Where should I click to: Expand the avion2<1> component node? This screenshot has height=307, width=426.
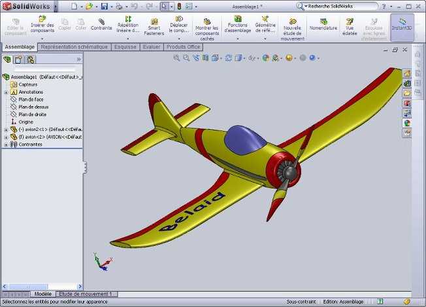(6, 130)
